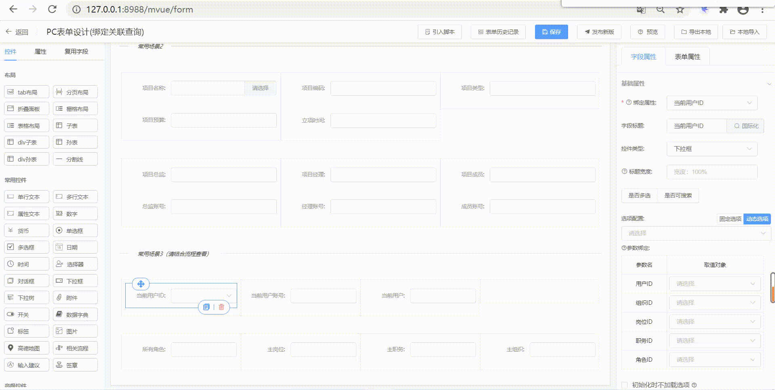Image resolution: width=775 pixels, height=390 pixels.
Task: Click the browser reload icon
Action: tap(52, 9)
